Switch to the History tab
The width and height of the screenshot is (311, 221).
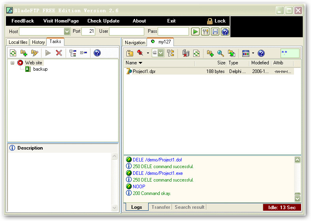38,42
